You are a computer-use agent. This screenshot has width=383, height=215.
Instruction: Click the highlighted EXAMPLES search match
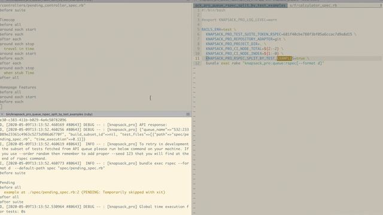coord(284,59)
